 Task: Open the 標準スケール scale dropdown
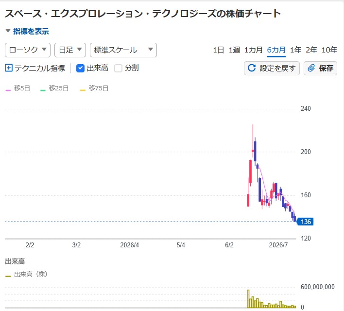tap(123, 50)
